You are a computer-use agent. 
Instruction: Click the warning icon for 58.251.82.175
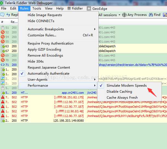coord(3,97)
